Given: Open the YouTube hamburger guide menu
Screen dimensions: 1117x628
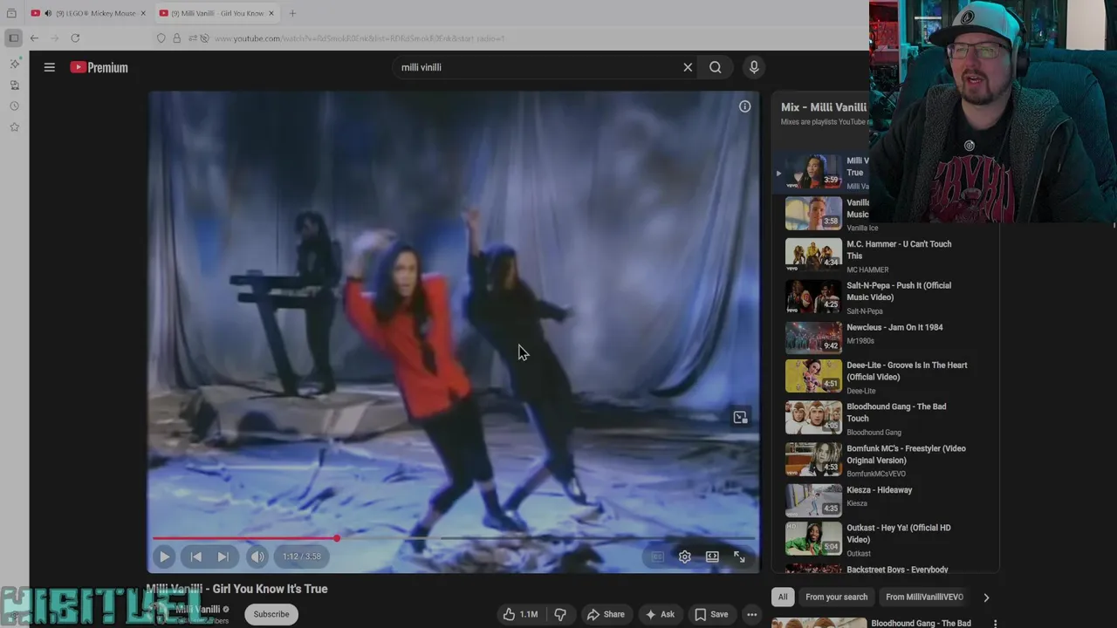Looking at the screenshot, I should pos(50,67).
